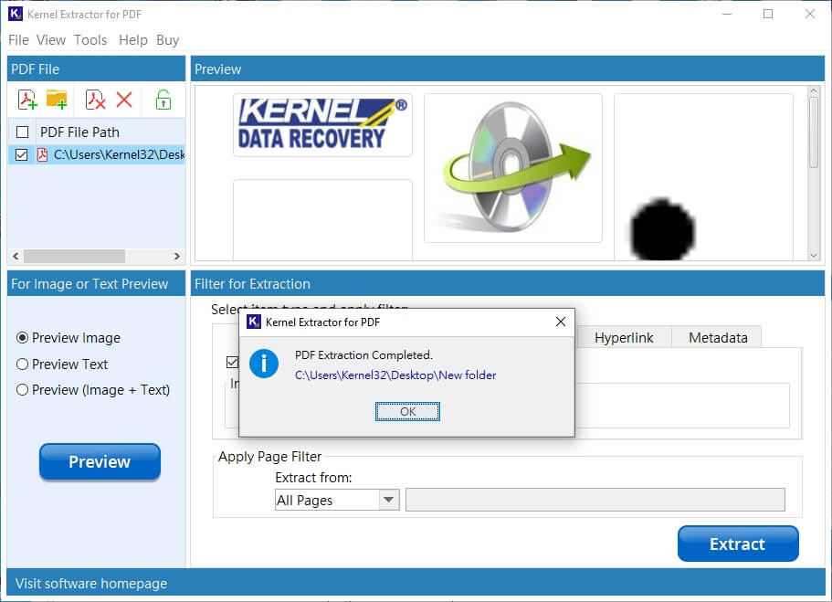Click the file list scroll left arrow
The width and height of the screenshot is (832, 602).
tap(16, 257)
